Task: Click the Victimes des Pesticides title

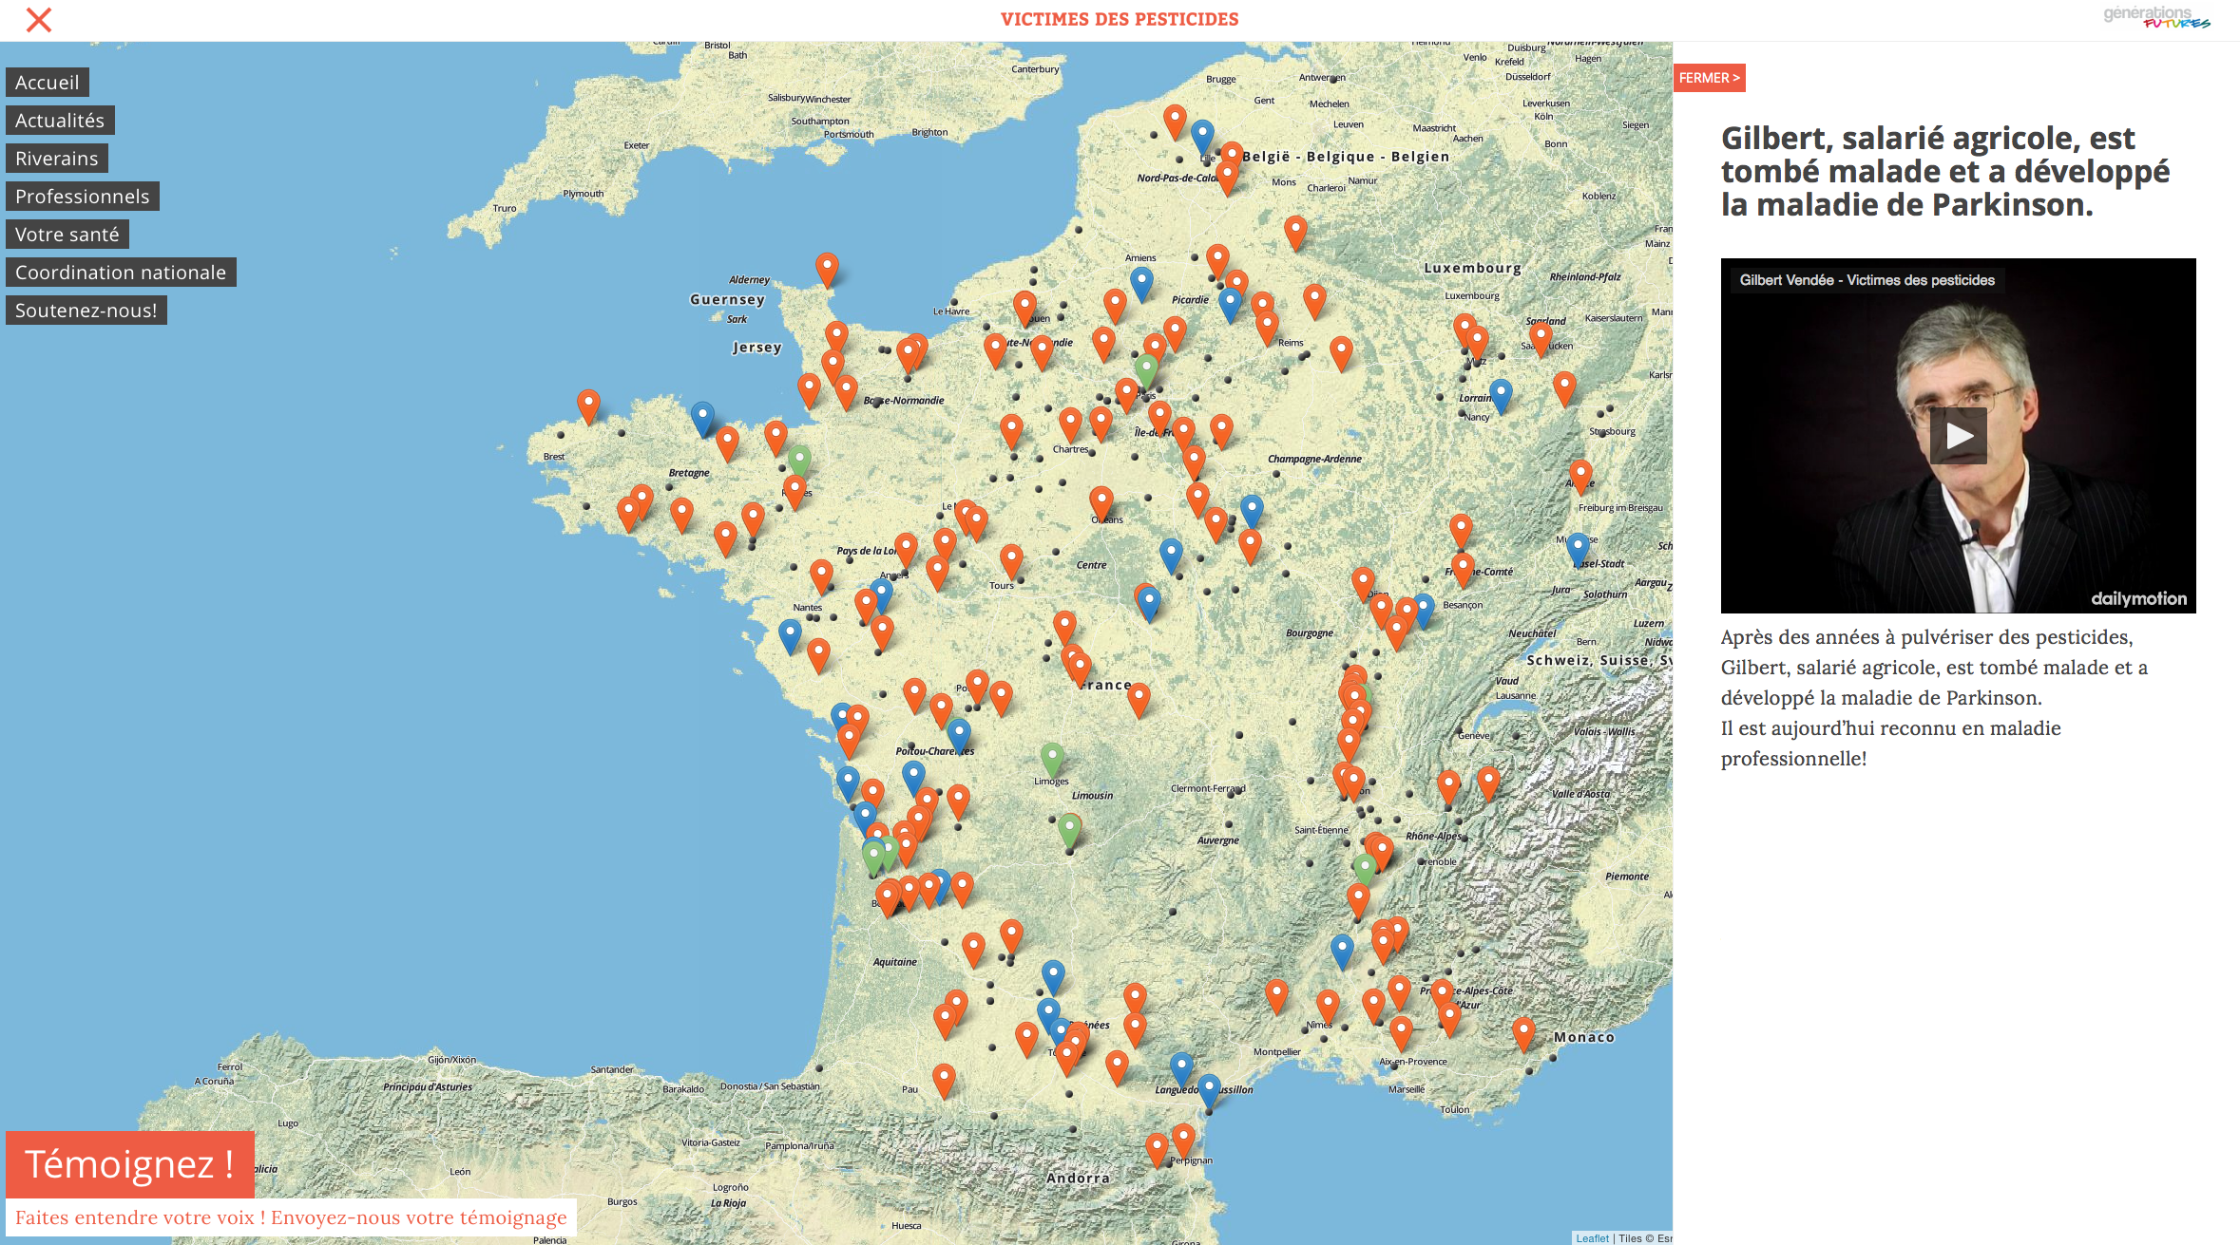Action: click(1120, 19)
